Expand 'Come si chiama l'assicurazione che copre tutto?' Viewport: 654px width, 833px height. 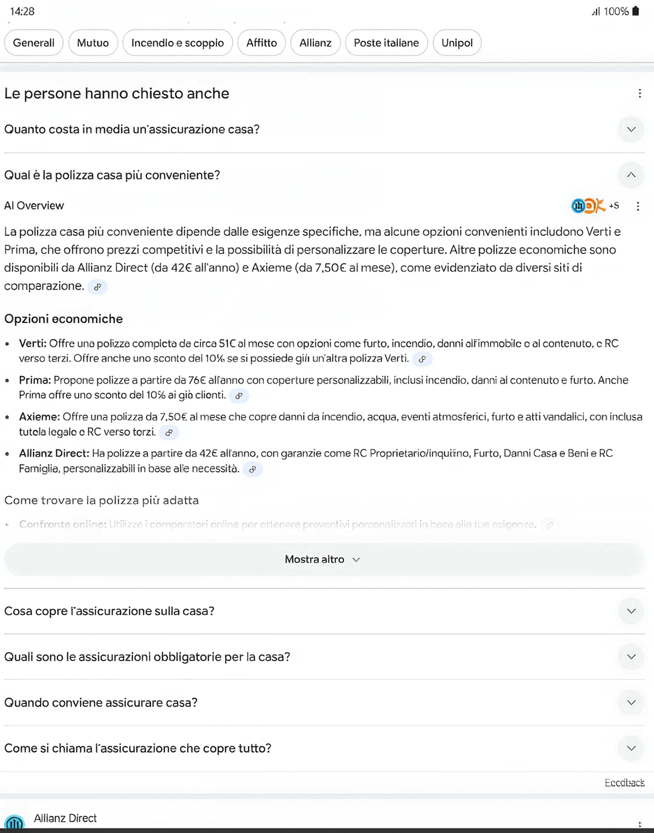point(631,749)
